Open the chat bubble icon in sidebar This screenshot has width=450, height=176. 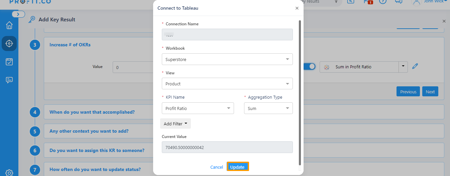9,80
